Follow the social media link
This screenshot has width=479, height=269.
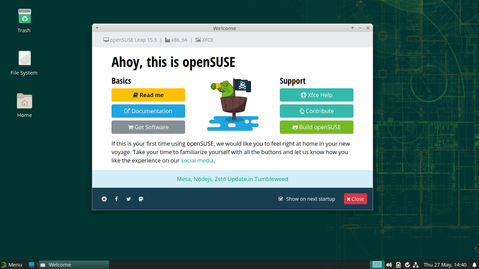[197, 160]
